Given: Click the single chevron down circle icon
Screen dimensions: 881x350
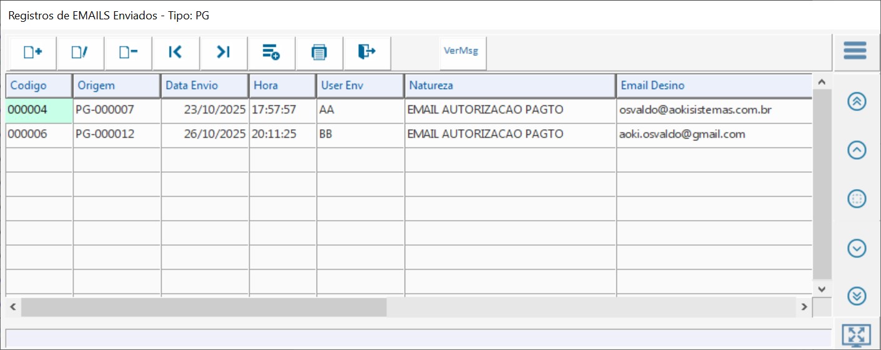Looking at the screenshot, I should (857, 248).
